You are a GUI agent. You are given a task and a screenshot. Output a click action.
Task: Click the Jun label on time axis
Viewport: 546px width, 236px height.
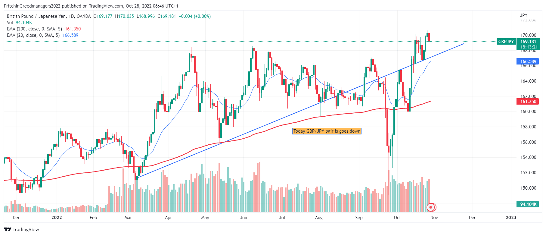244,218
